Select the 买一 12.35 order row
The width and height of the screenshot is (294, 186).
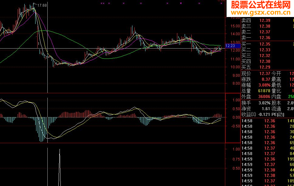point(268,44)
